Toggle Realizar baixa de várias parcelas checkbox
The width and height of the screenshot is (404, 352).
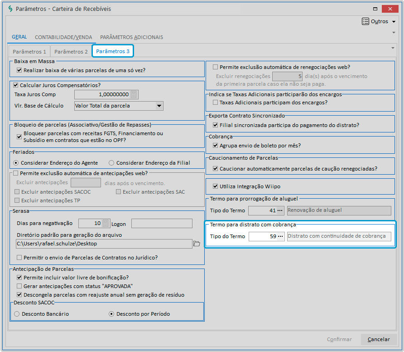(19, 70)
